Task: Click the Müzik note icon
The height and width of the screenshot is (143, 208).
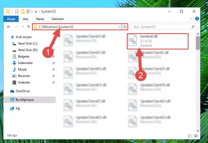Action: coord(14,69)
